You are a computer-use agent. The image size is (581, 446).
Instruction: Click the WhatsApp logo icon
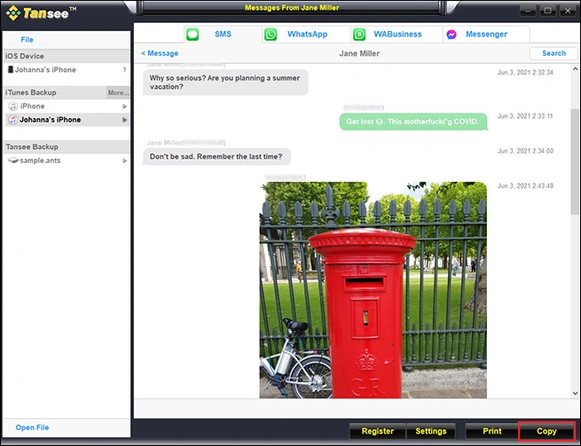pos(271,35)
